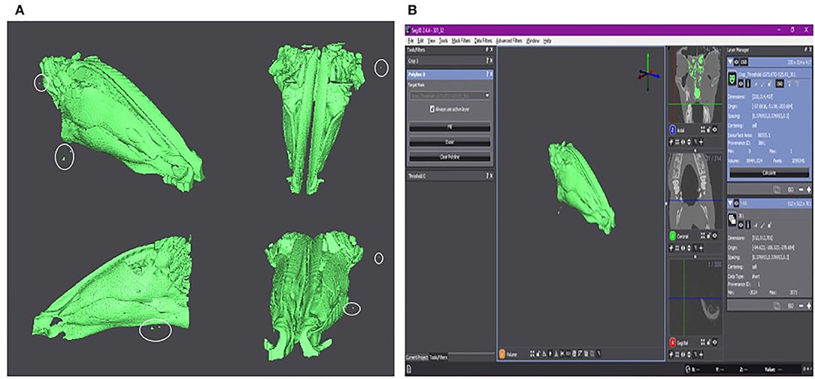Viewport: 815px width, 379px height.
Task: Click ISO icon in top group footer
Action: pyautogui.click(x=790, y=189)
